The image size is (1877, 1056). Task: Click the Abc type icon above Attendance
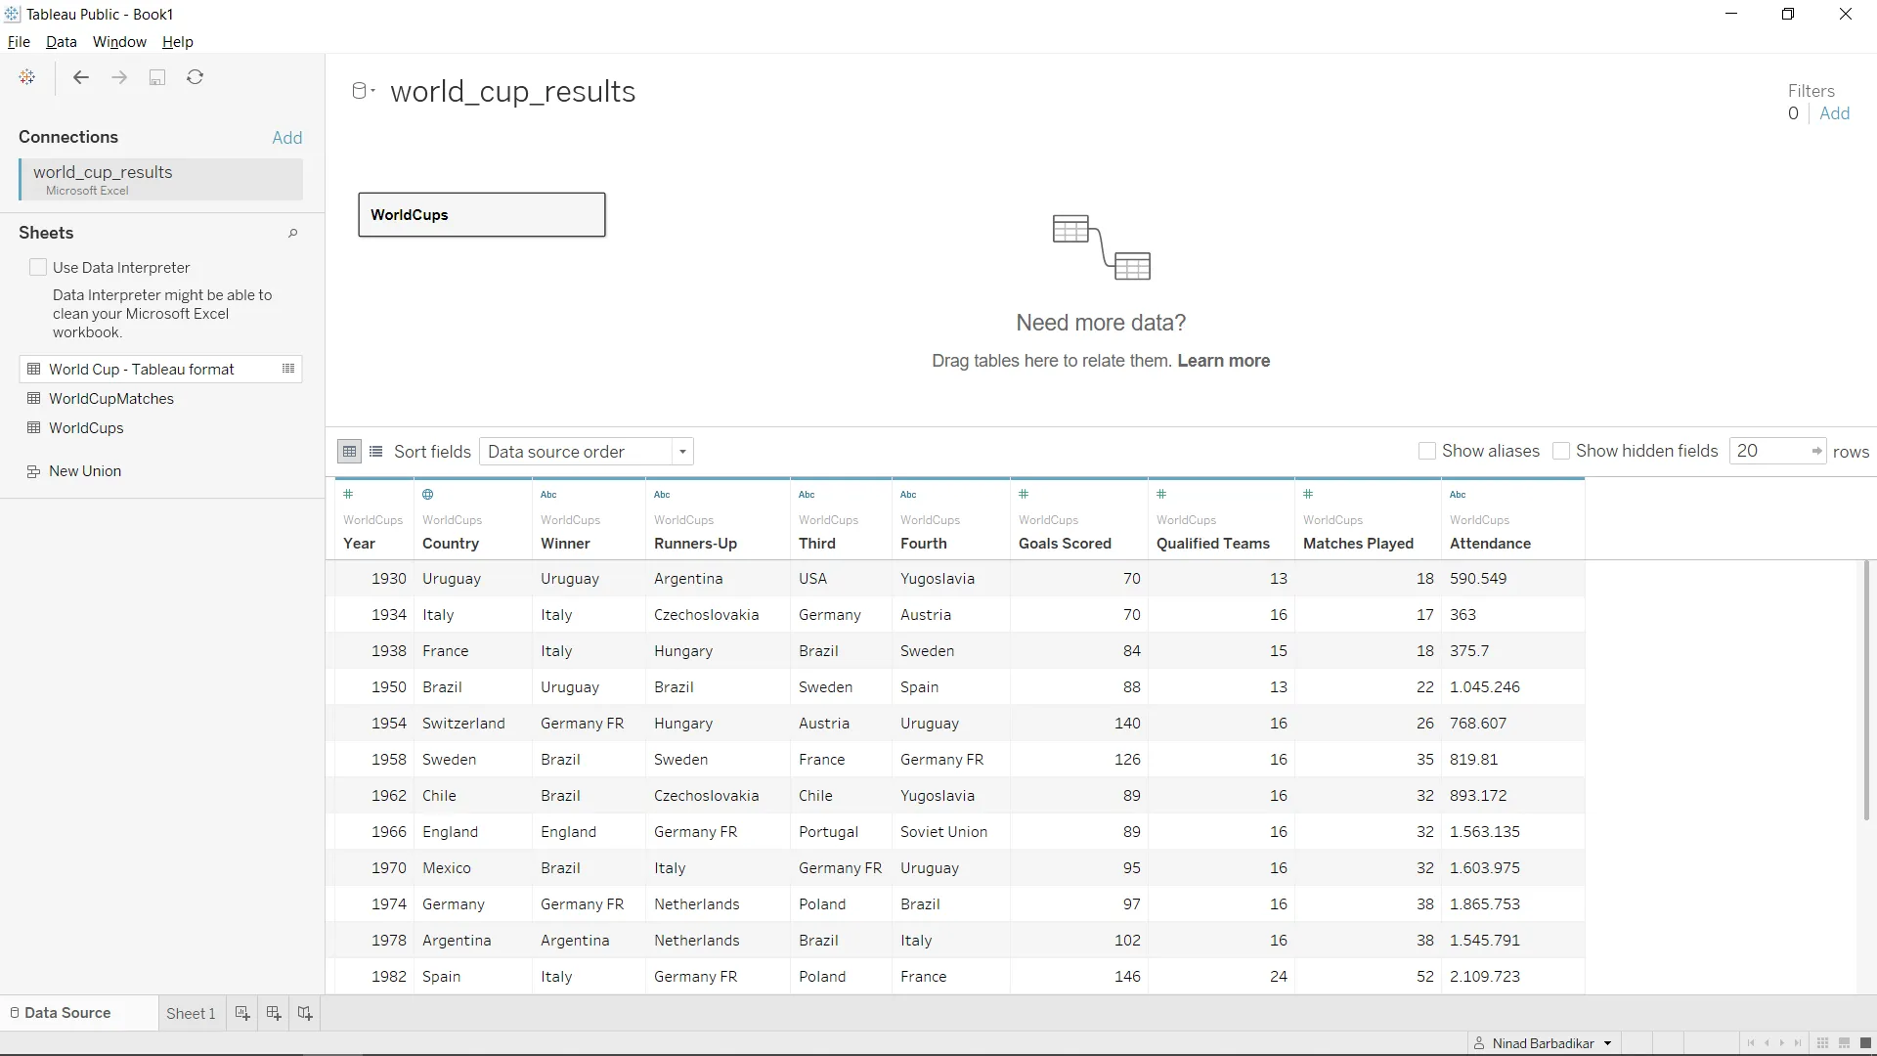[1458, 494]
